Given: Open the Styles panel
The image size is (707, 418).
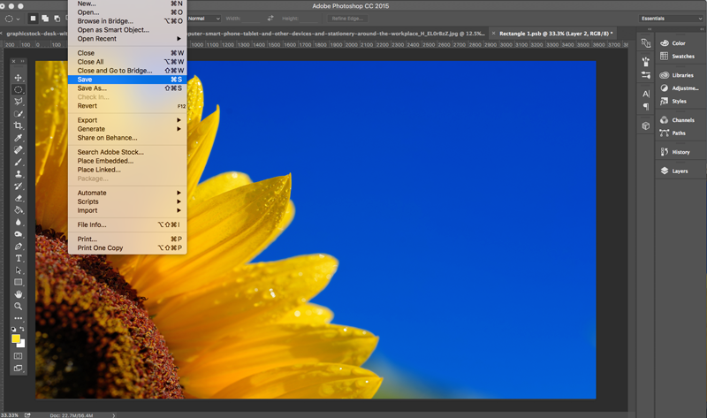Looking at the screenshot, I should point(673,102).
